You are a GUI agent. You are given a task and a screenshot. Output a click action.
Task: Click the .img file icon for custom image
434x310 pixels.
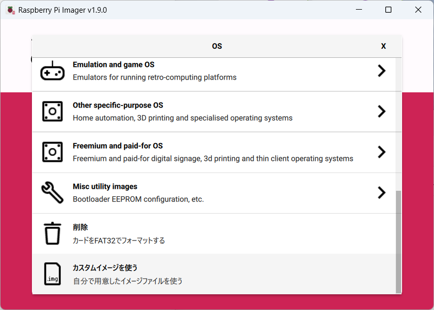point(52,274)
